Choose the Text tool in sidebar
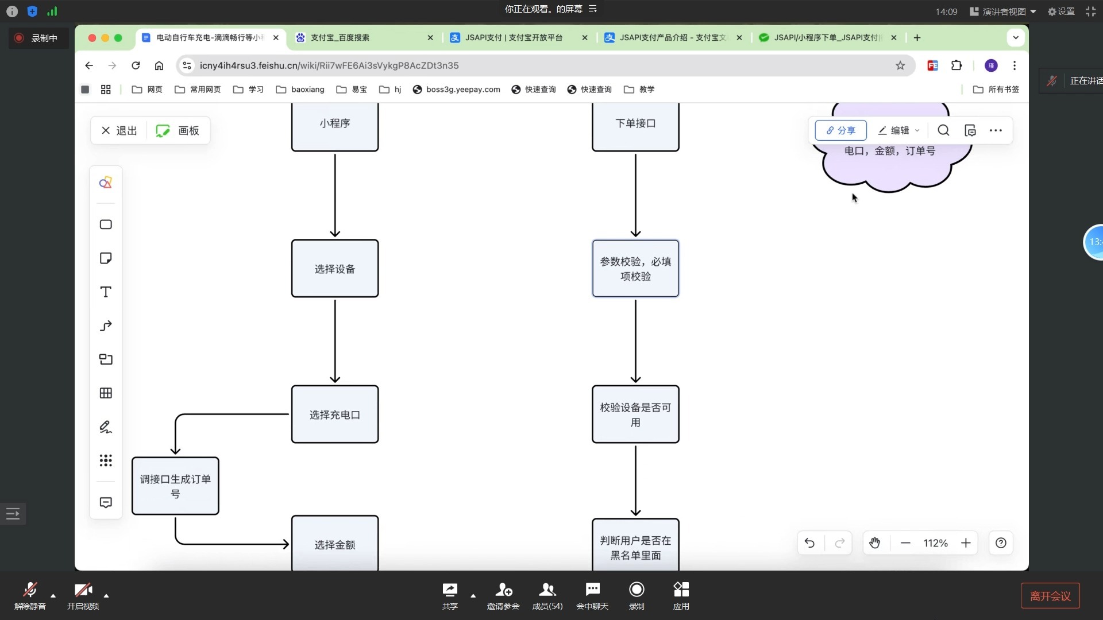 pyautogui.click(x=106, y=292)
